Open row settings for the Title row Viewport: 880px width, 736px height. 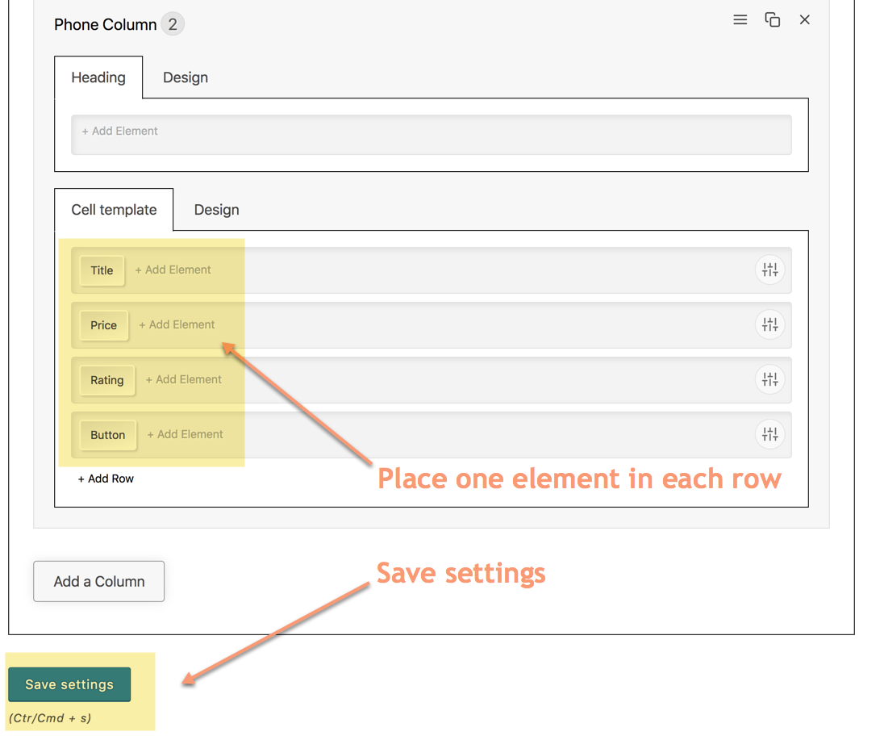tap(769, 270)
